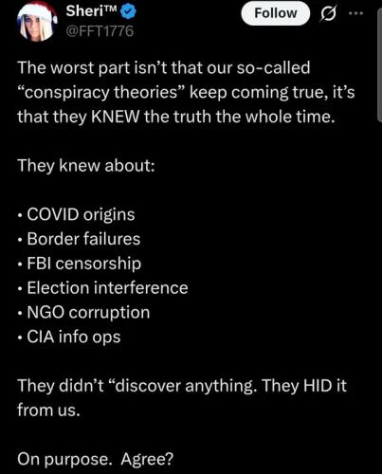This screenshot has width=382, height=474.
Task: Click the capitalized word HID
Action: [318, 386]
